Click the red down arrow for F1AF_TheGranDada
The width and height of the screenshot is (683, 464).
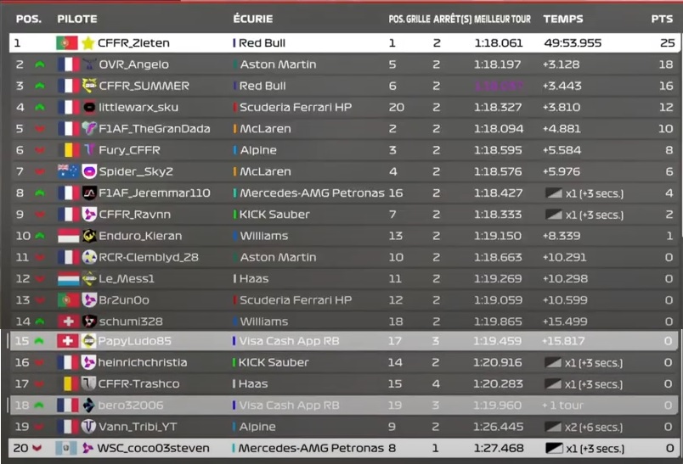(39, 129)
